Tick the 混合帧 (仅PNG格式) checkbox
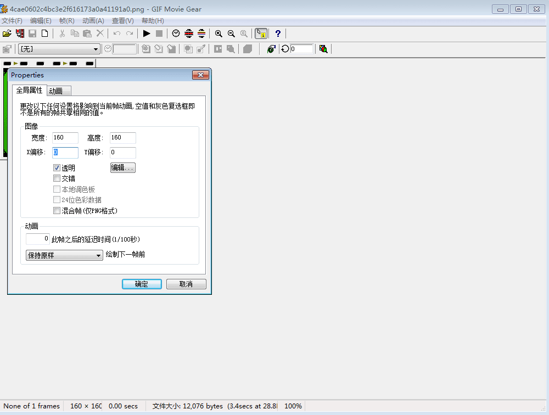Screen dimensions: 549x415 coord(57,211)
